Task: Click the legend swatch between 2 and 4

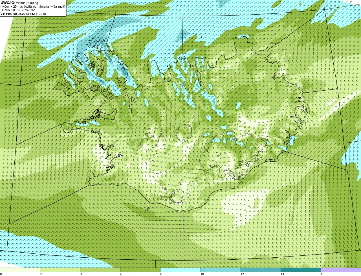Action: [60, 270]
